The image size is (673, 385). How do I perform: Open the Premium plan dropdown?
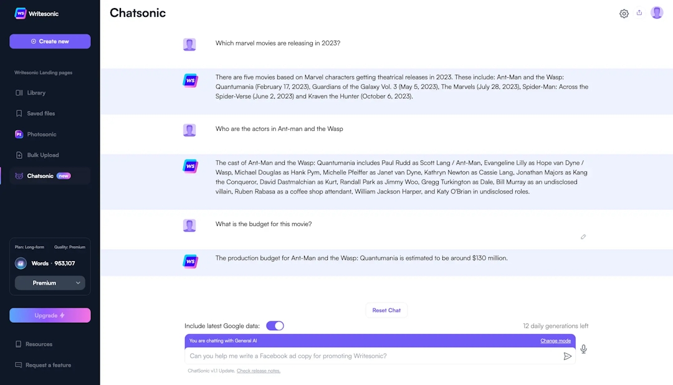pos(50,283)
